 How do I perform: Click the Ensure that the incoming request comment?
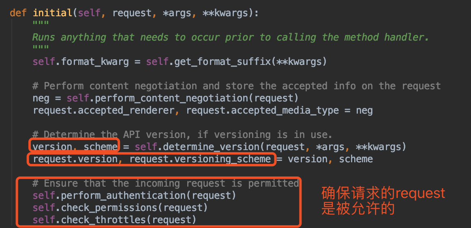tap(165, 183)
